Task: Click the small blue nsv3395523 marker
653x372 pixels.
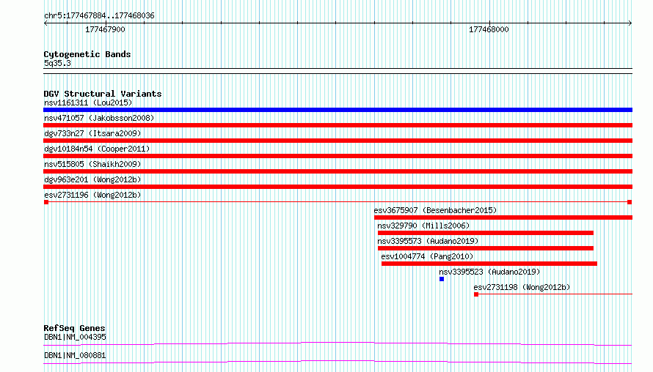Action: click(x=442, y=279)
